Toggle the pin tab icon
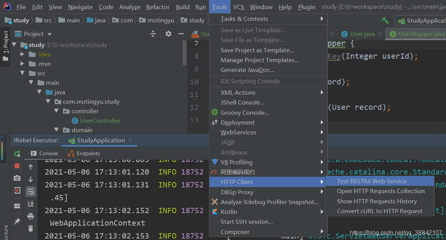 click(x=17, y=221)
